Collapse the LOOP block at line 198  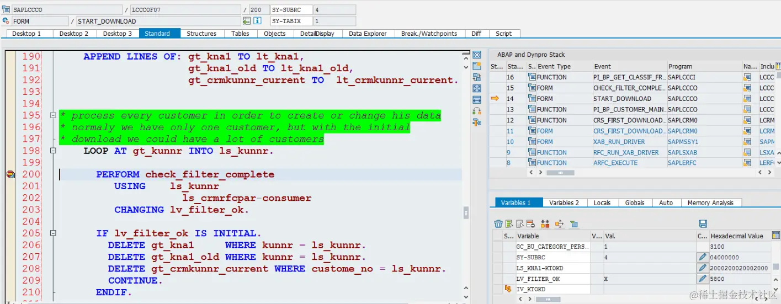coord(53,151)
